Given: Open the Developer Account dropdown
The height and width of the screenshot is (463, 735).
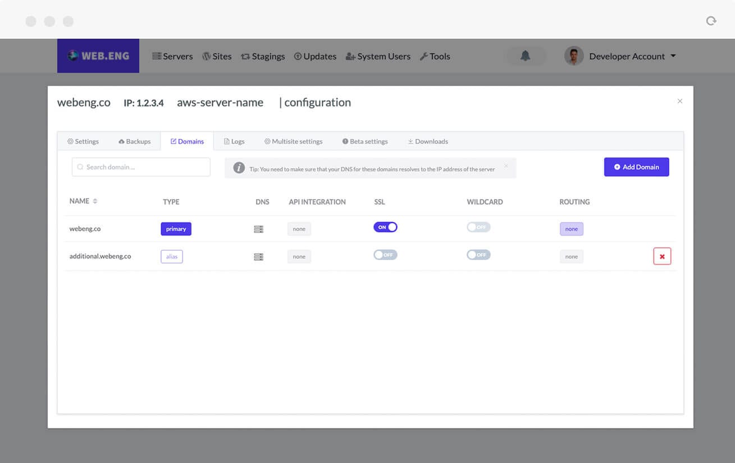Looking at the screenshot, I should 632,56.
